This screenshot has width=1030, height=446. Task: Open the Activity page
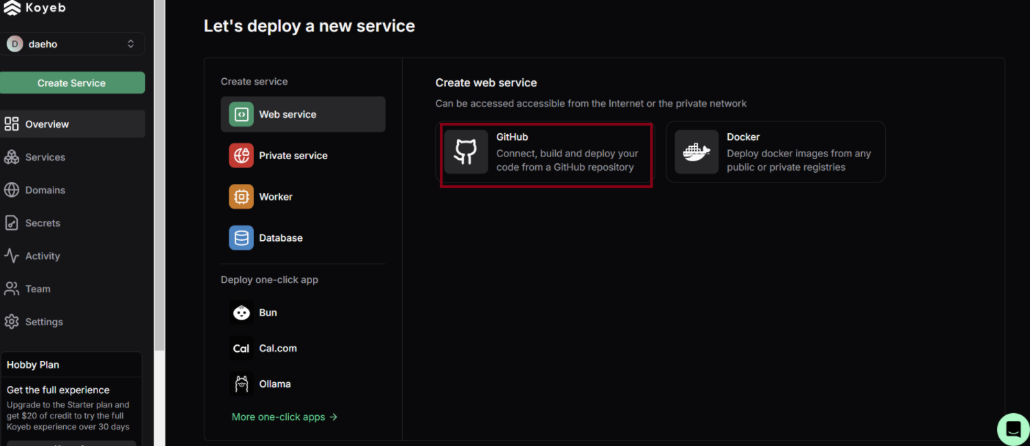click(x=72, y=256)
